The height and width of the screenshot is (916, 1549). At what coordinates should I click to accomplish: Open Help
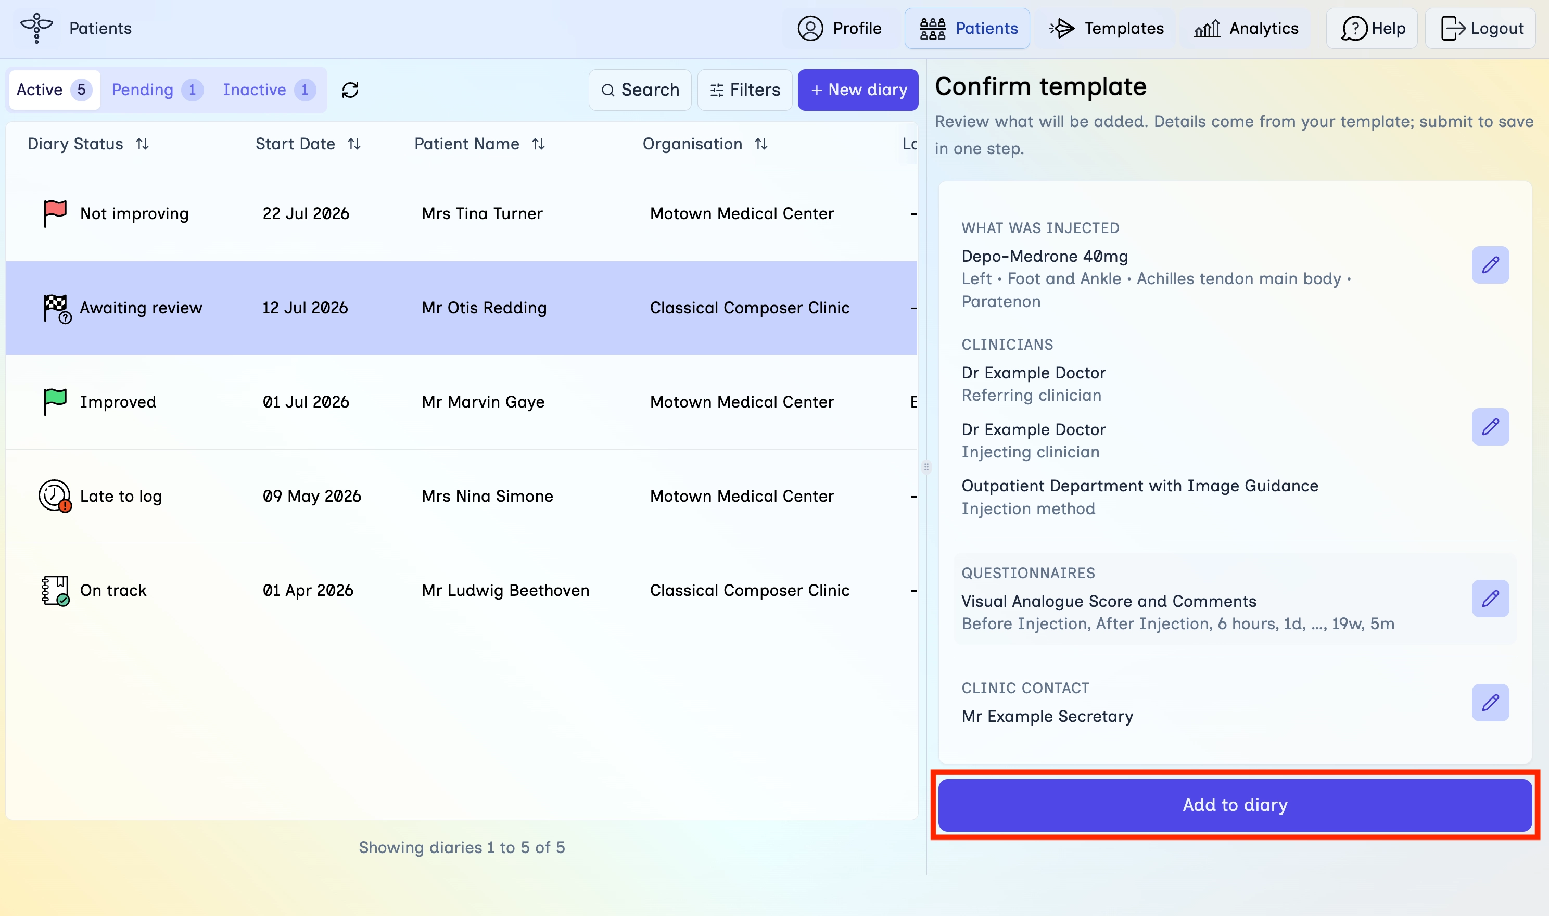[x=1372, y=29]
